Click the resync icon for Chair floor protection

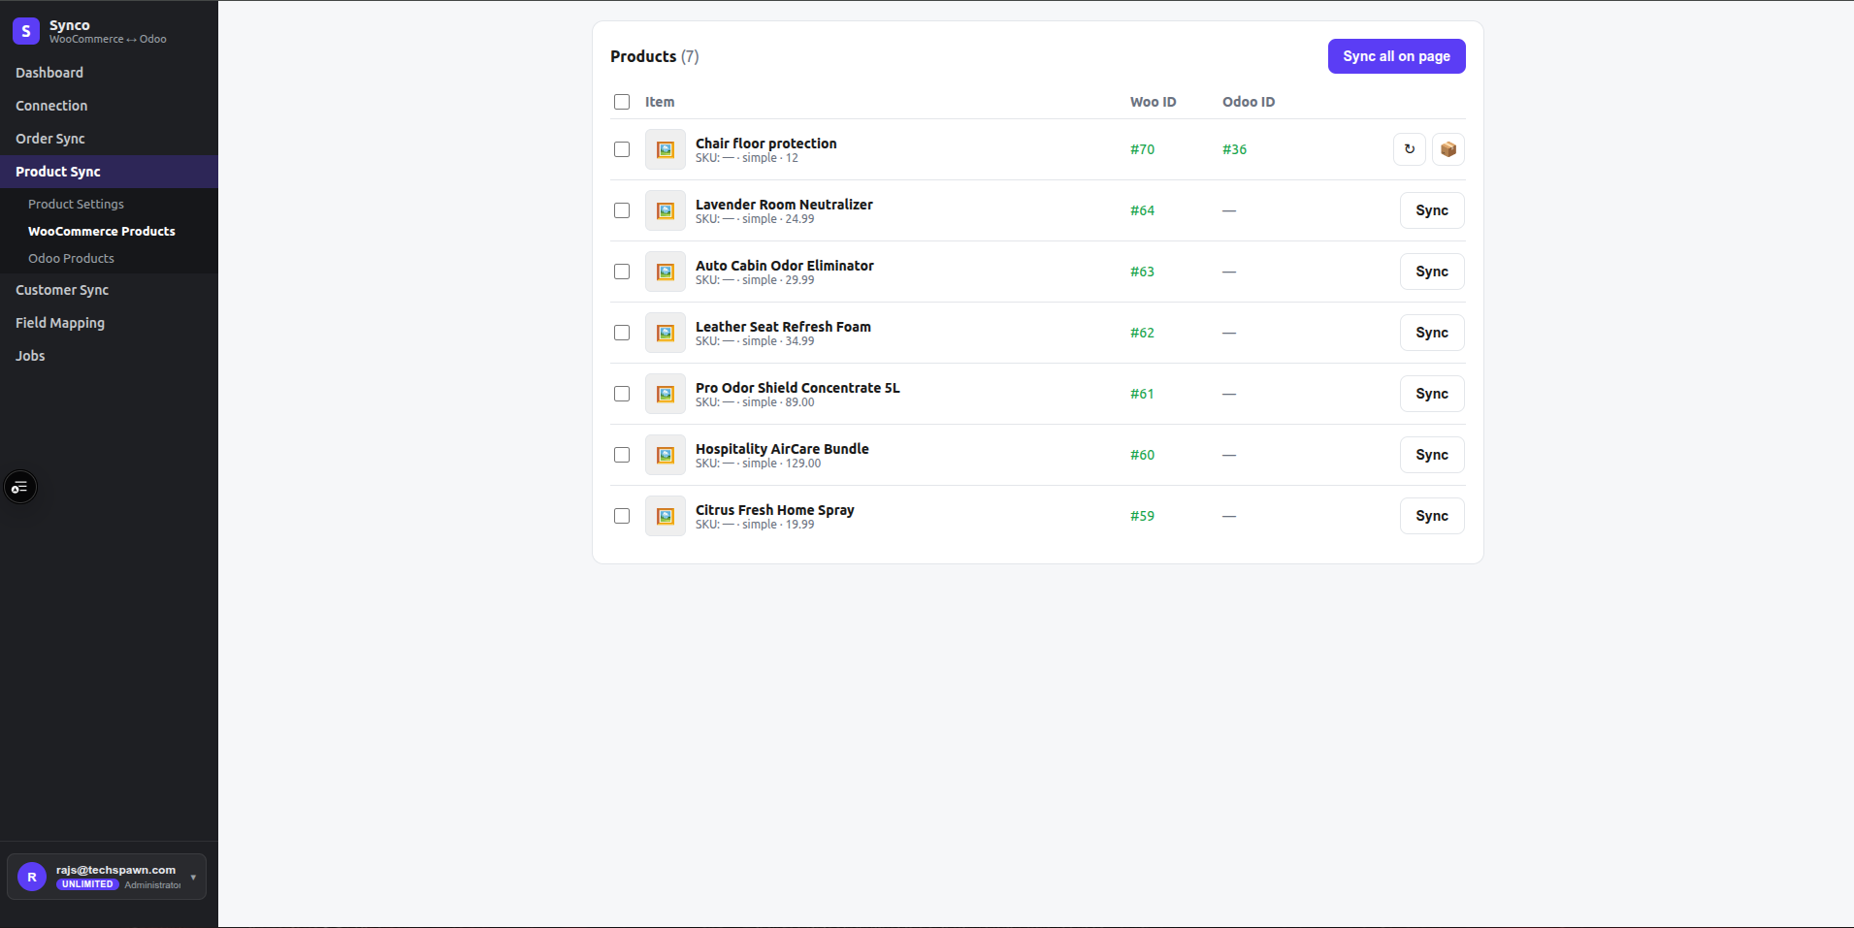(1410, 149)
